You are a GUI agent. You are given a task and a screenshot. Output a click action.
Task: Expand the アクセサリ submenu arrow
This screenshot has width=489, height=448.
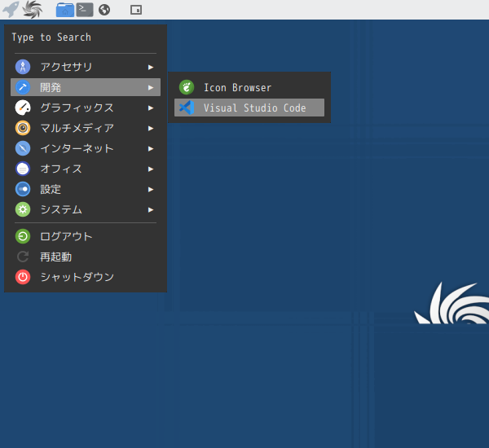tap(151, 67)
